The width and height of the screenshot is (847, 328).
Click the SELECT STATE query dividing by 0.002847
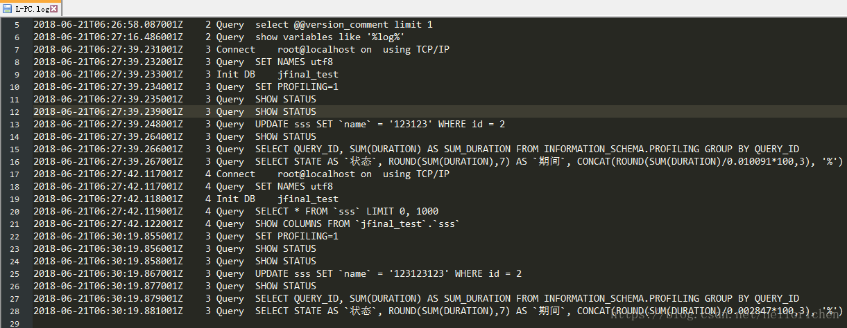549,311
